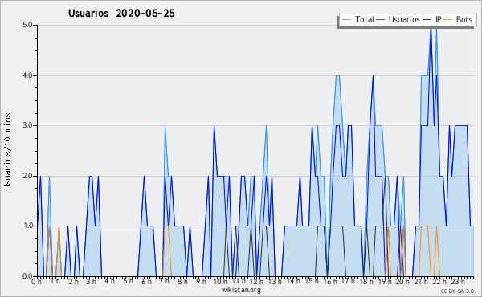
Task: Click the '10 h' x-axis label
Action: 220,282
